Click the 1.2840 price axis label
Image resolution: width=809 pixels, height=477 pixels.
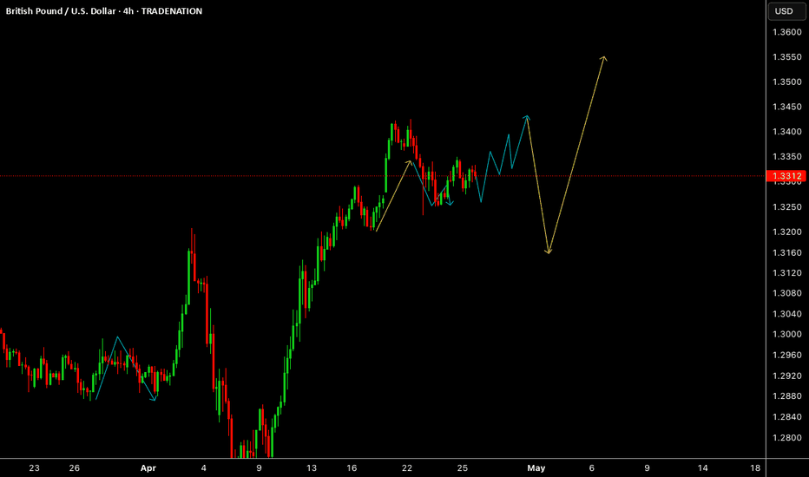786,416
